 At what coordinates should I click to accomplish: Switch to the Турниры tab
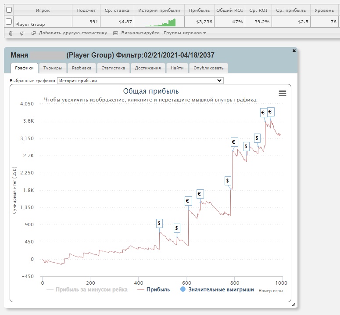point(53,68)
